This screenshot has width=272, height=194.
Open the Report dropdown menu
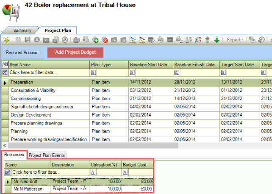pos(235,40)
